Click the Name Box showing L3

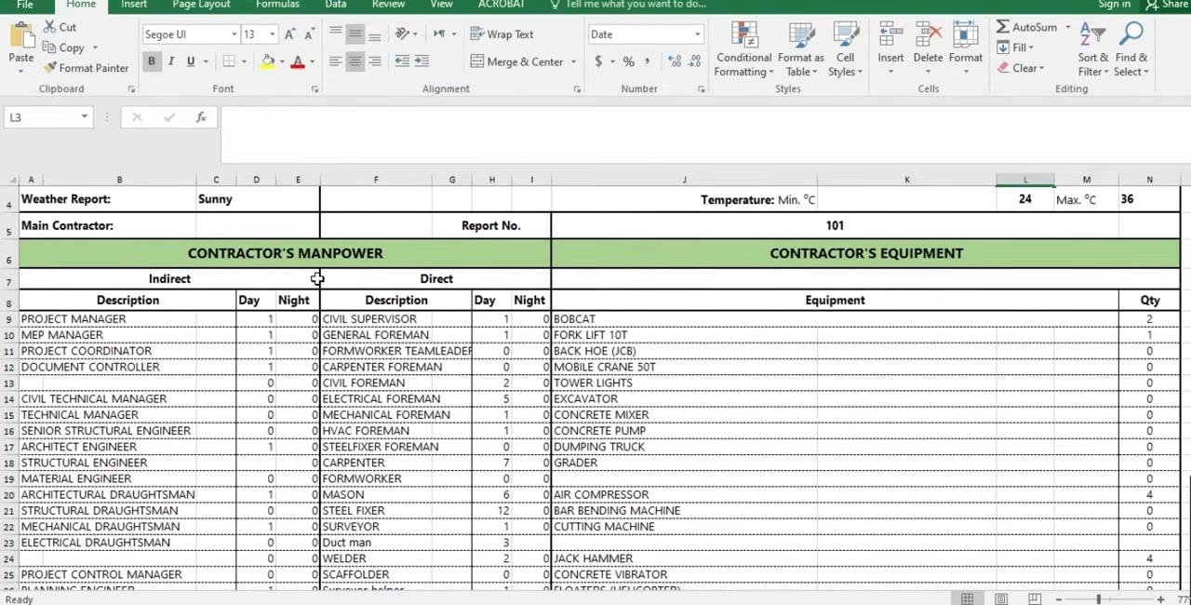click(x=47, y=117)
